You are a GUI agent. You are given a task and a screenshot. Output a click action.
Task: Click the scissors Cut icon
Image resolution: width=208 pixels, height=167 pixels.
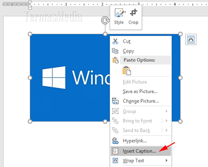[115, 41]
